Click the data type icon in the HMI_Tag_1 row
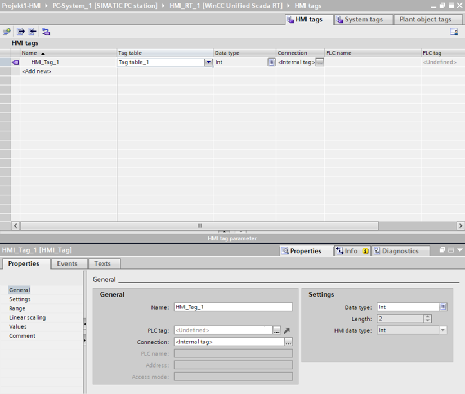Viewport: 465px width, 394px height. tap(271, 62)
